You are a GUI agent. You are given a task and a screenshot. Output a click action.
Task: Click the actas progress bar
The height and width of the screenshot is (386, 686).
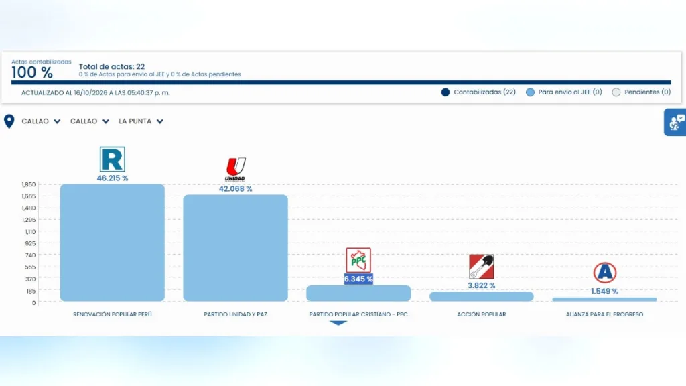tap(341, 82)
